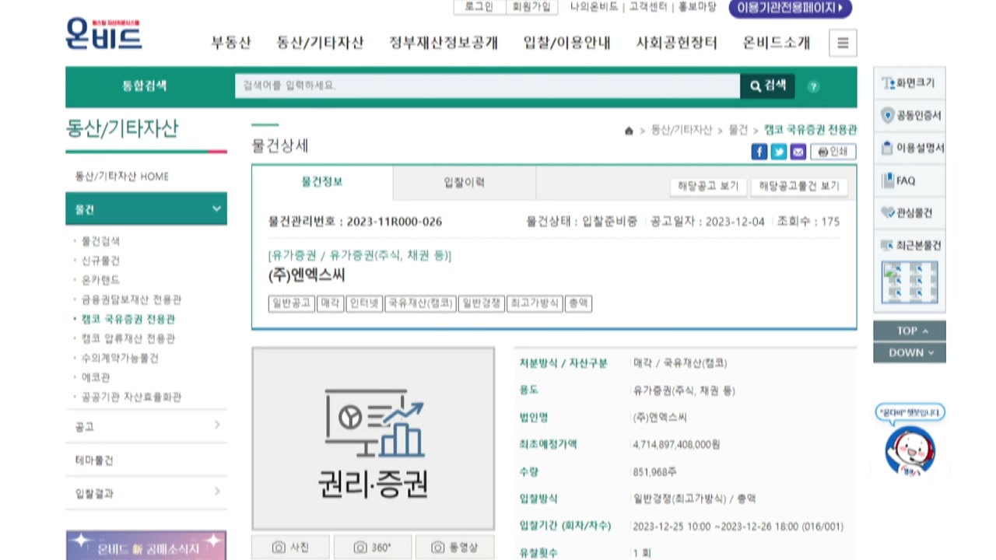Click 로그인 link

479,7
